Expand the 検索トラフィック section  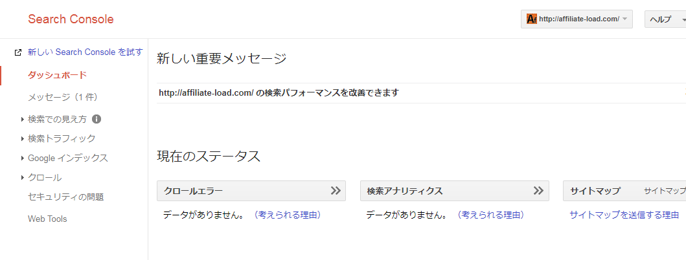(x=22, y=138)
